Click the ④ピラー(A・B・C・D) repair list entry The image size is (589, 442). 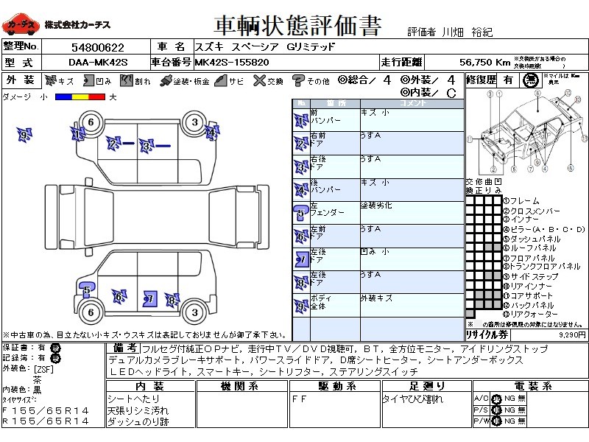tap(544, 229)
